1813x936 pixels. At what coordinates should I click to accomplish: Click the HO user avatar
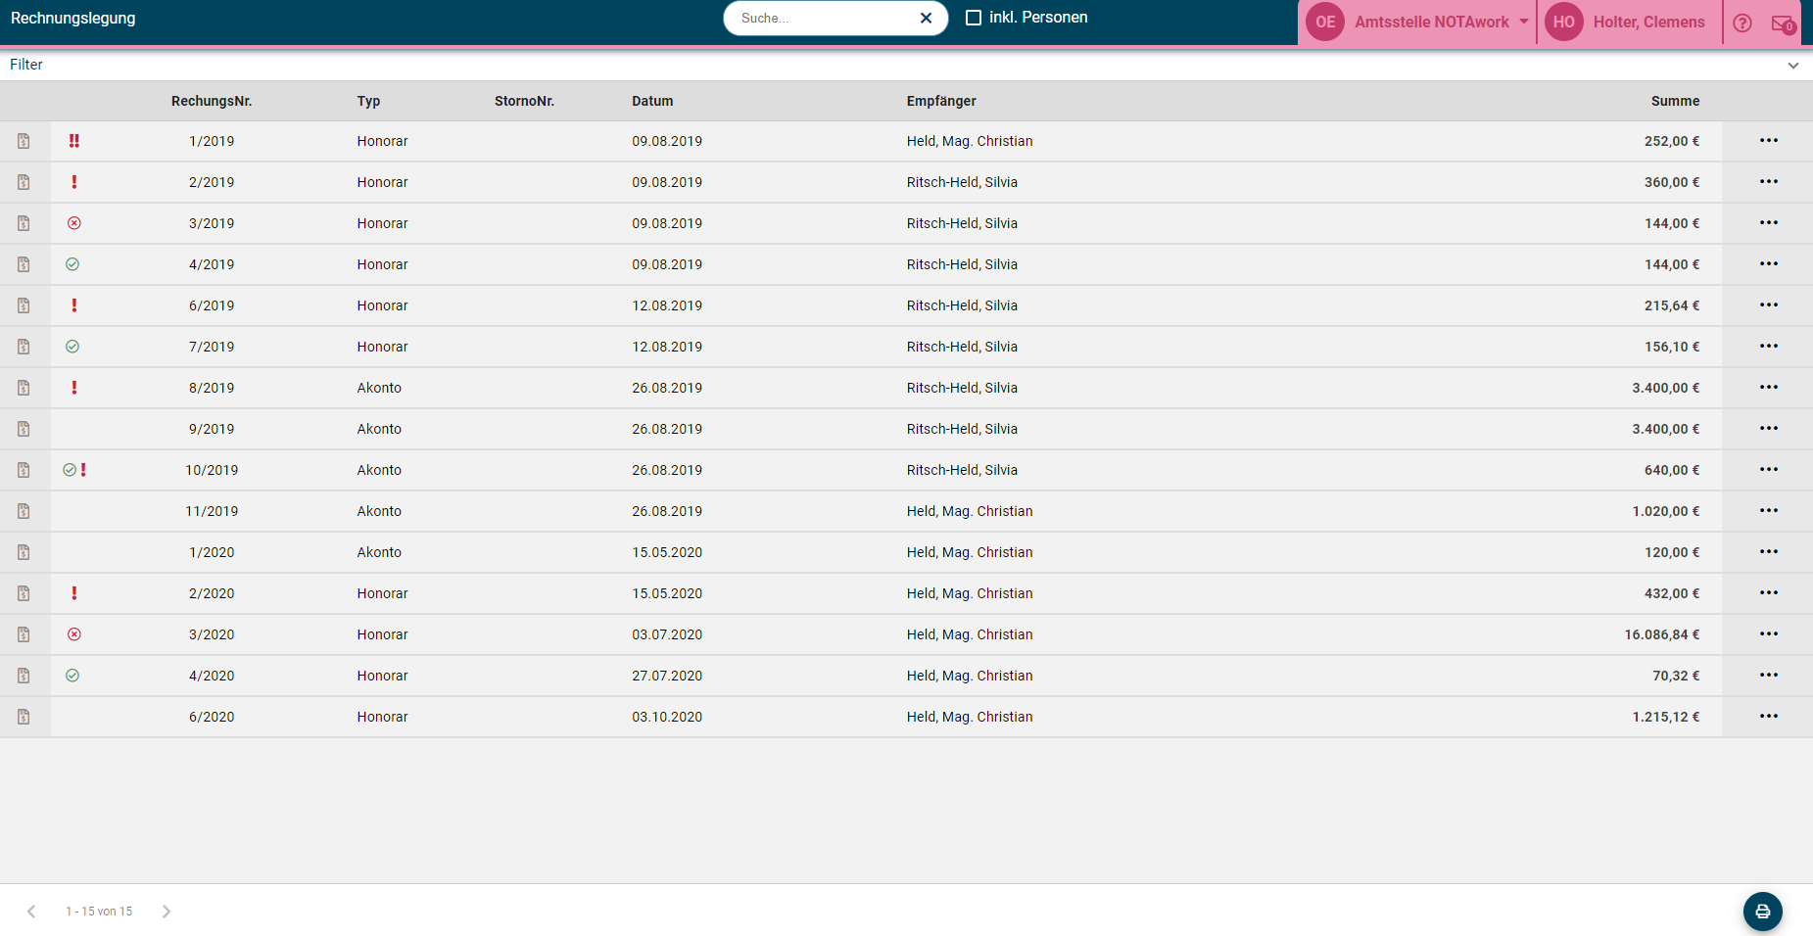(x=1564, y=22)
